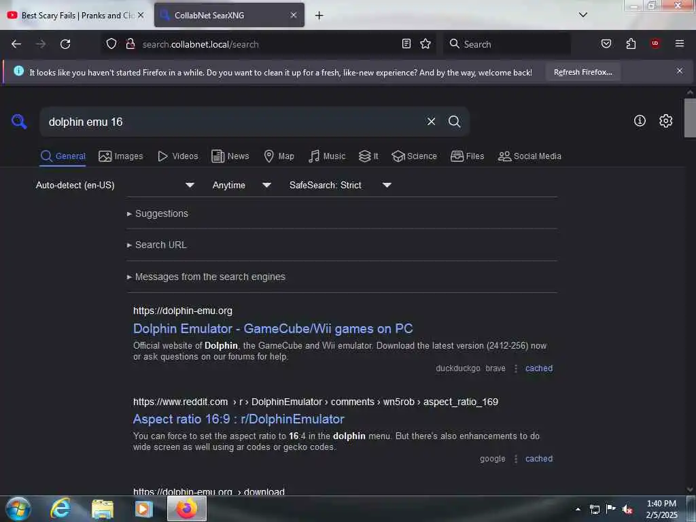696x522 pixels.
Task: Click the reddit.com result URL breadcrumb
Action: tap(315, 402)
